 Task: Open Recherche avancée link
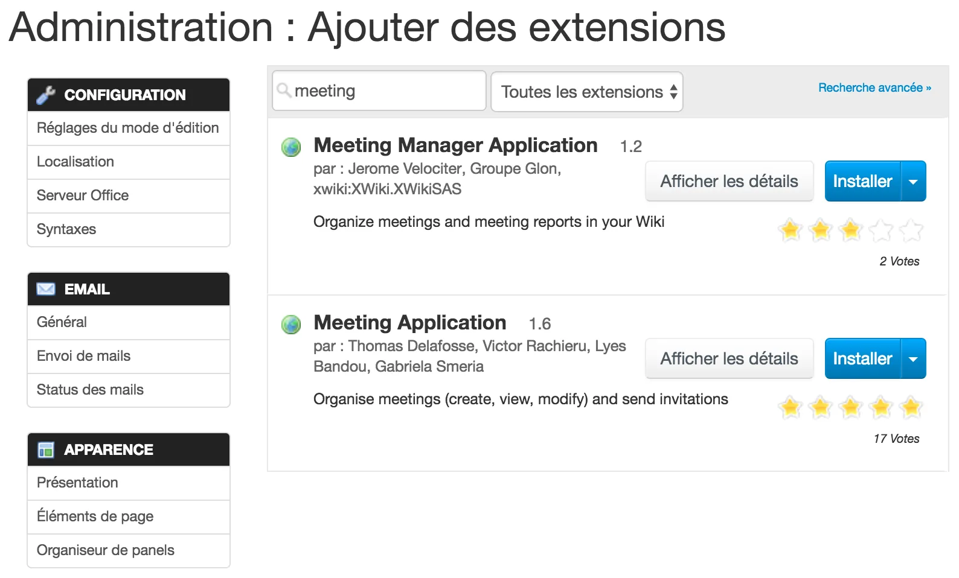(x=874, y=87)
